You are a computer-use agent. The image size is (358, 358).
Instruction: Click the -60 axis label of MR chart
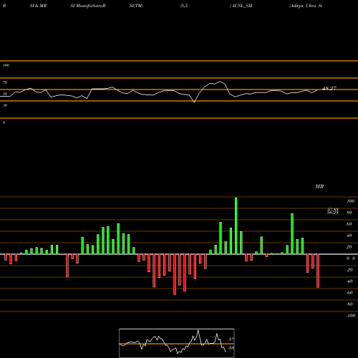349,293
